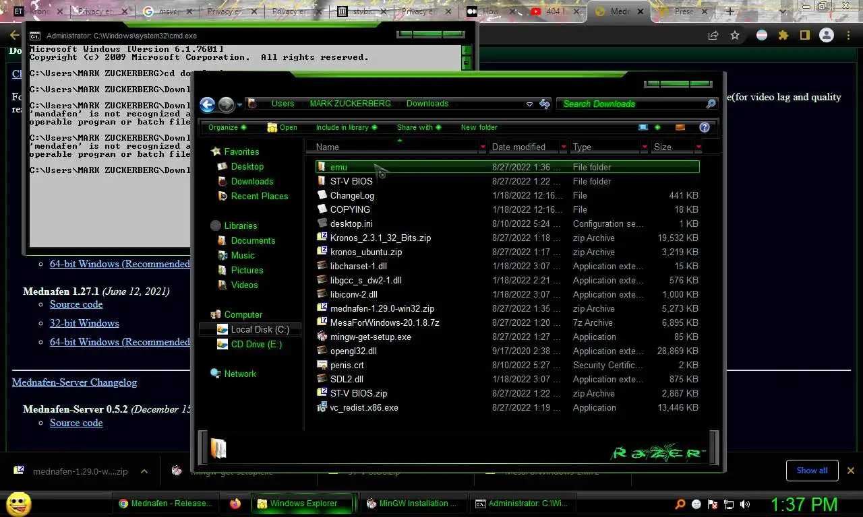Open the recent locations dropdown beside forward arrow
Screen dimensions: 863x517
239,105
